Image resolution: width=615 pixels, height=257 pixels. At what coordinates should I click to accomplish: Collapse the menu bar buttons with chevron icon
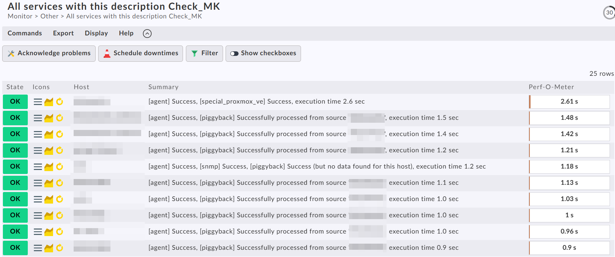click(x=147, y=34)
